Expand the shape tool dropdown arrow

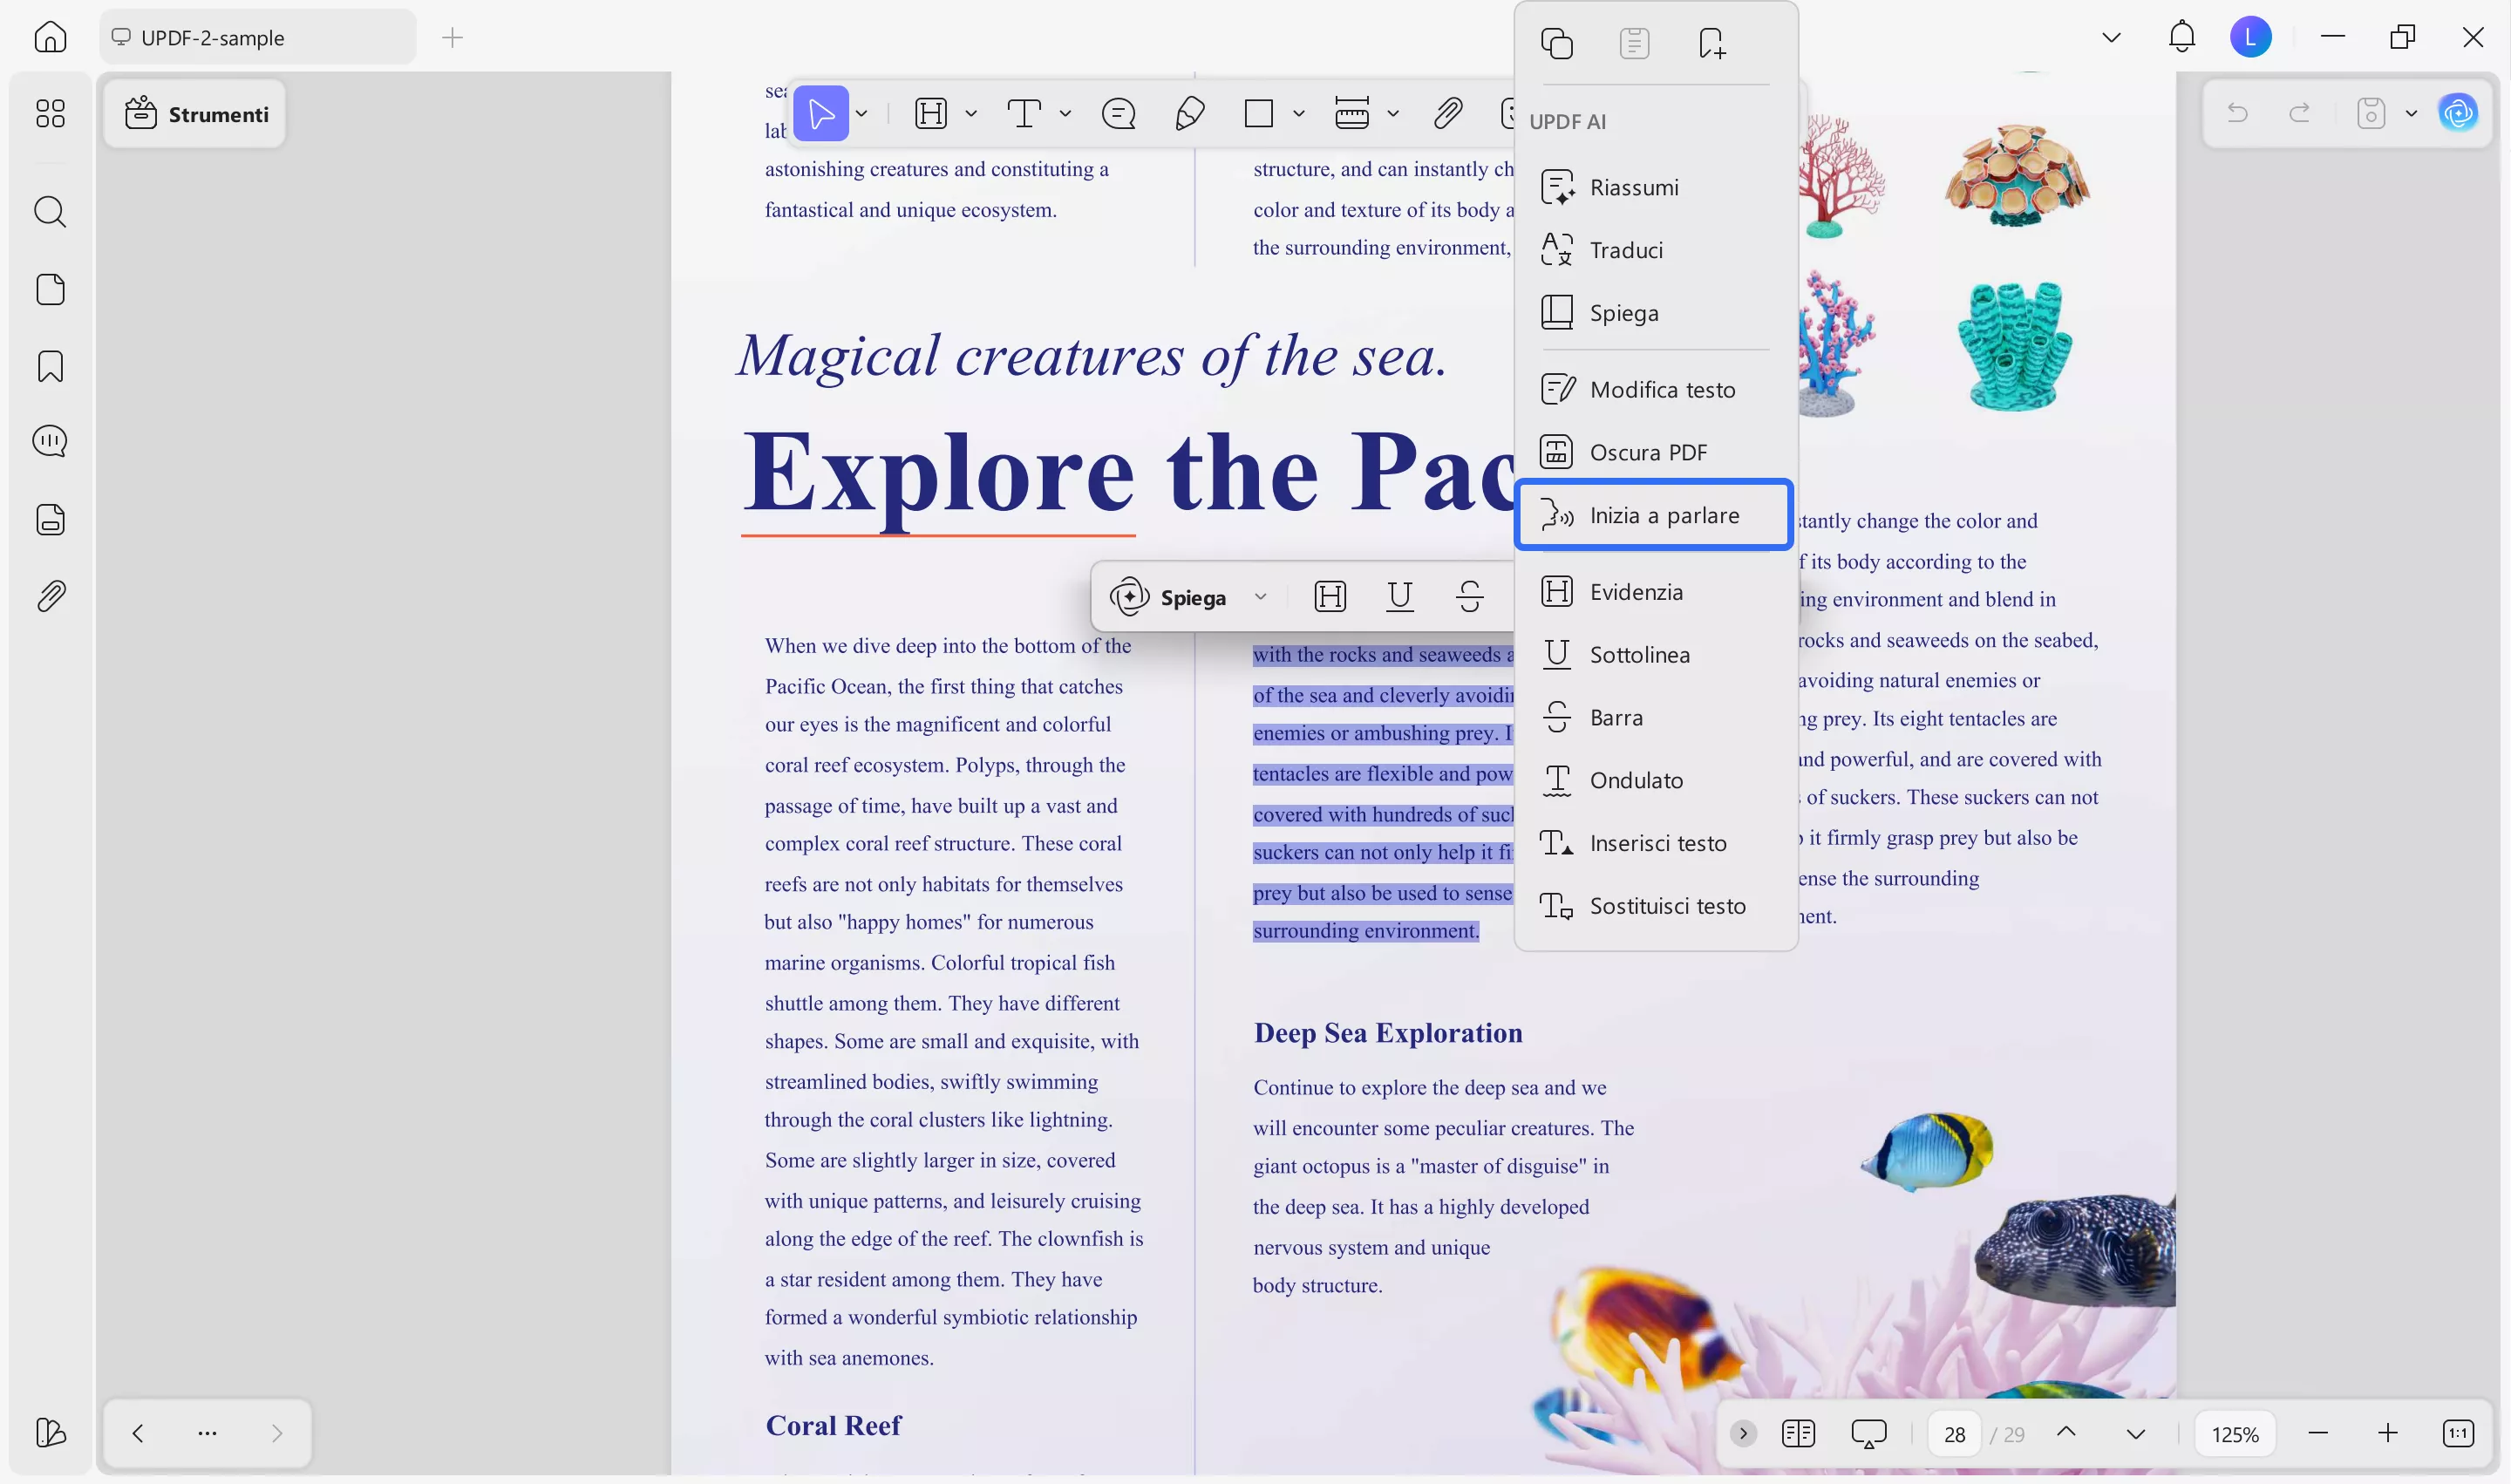pos(1299,114)
